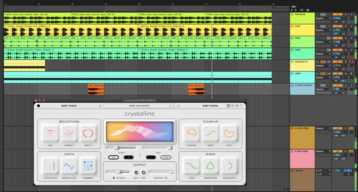This screenshot has height=192, width=358.
Task: Activate the cyan FRZ freeze button
Action: (x=143, y=172)
